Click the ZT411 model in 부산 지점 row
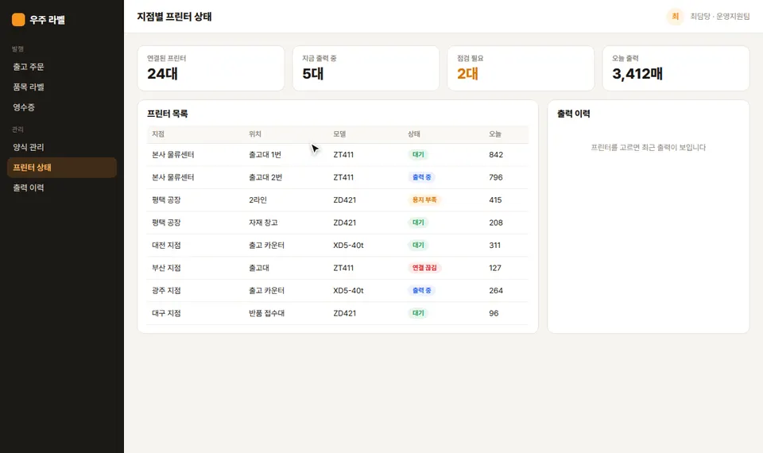The image size is (763, 453). (343, 268)
